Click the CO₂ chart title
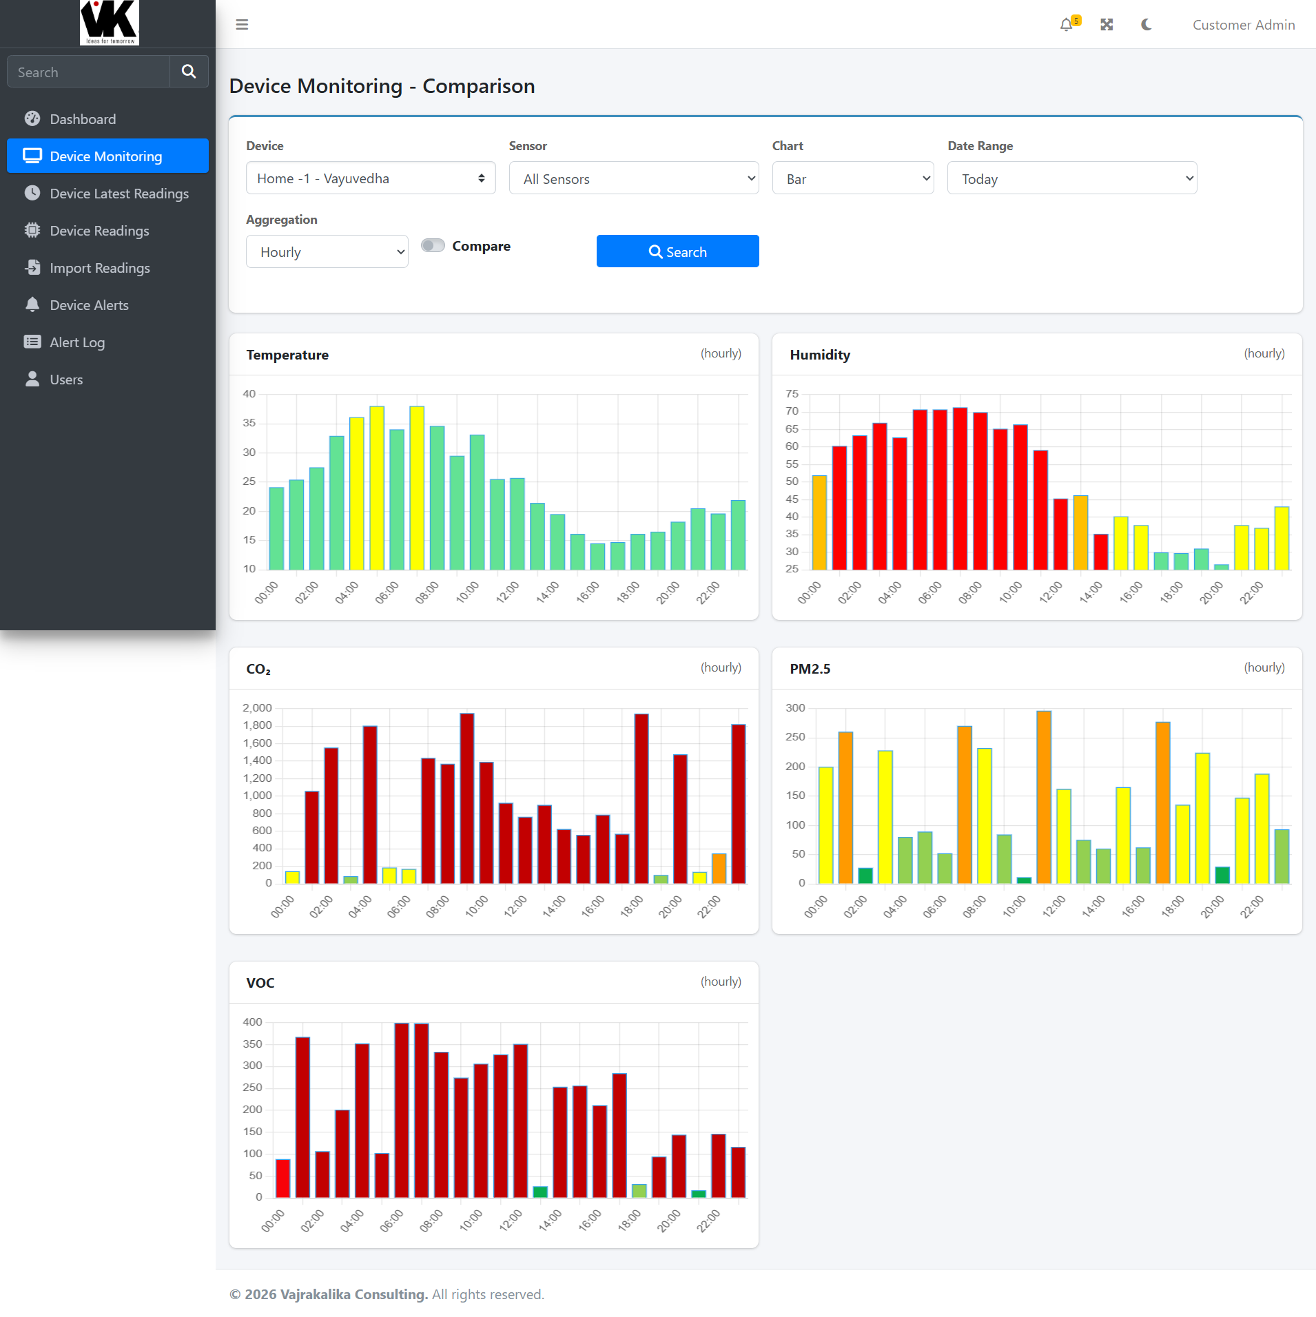The width and height of the screenshot is (1316, 1317). (258, 669)
